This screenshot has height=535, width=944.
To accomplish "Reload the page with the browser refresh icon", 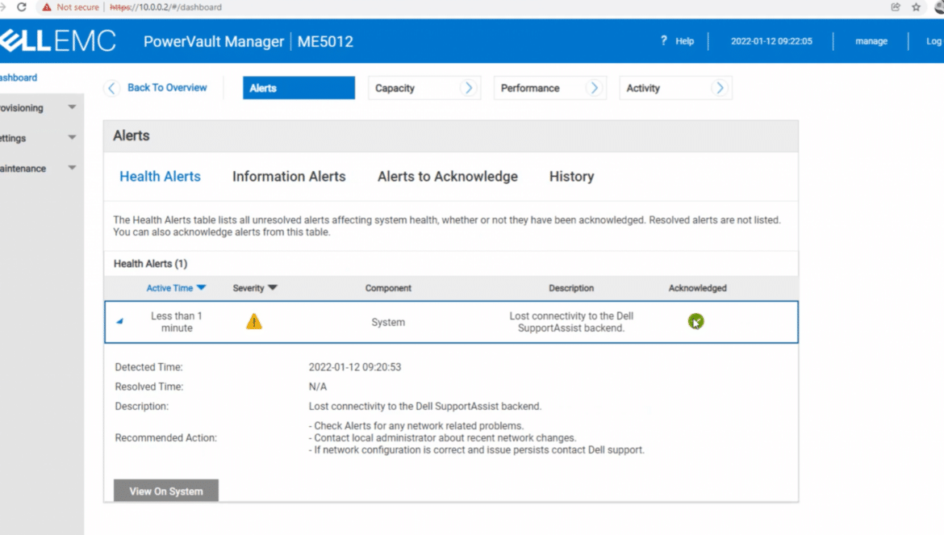I will [22, 7].
